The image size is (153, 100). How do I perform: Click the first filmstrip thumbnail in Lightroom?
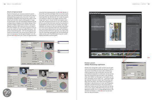point(92,54)
